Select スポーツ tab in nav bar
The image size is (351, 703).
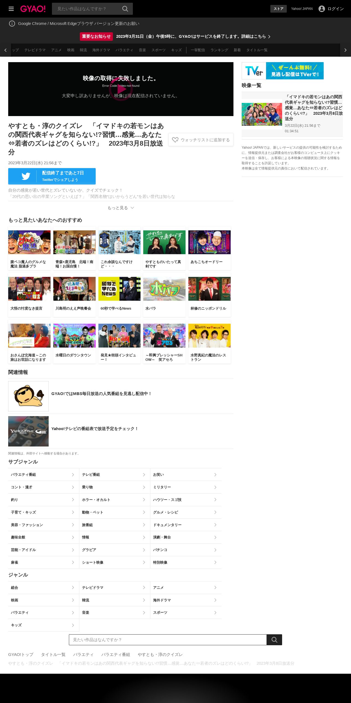tap(159, 50)
